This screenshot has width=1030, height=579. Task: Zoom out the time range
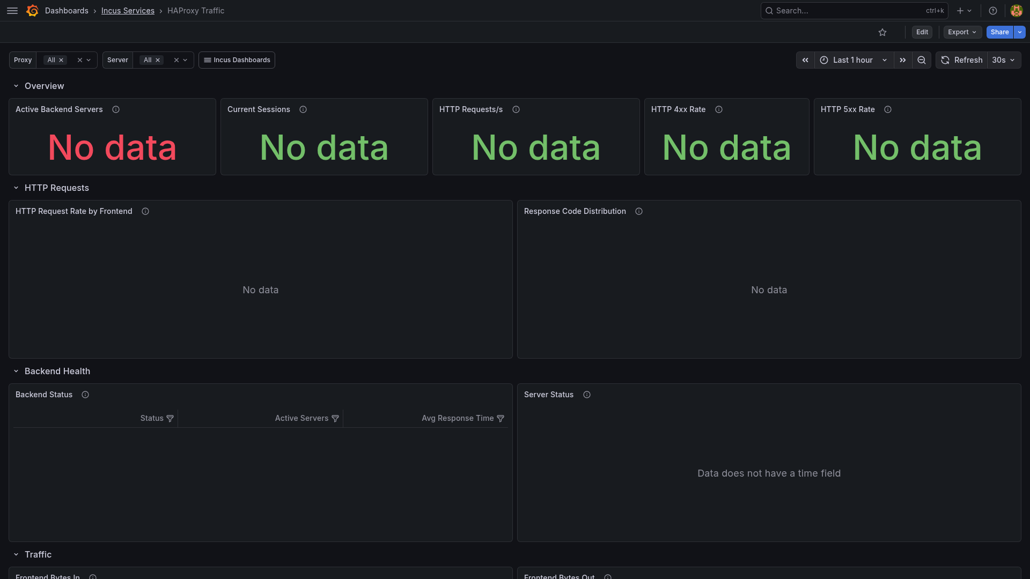point(922,60)
